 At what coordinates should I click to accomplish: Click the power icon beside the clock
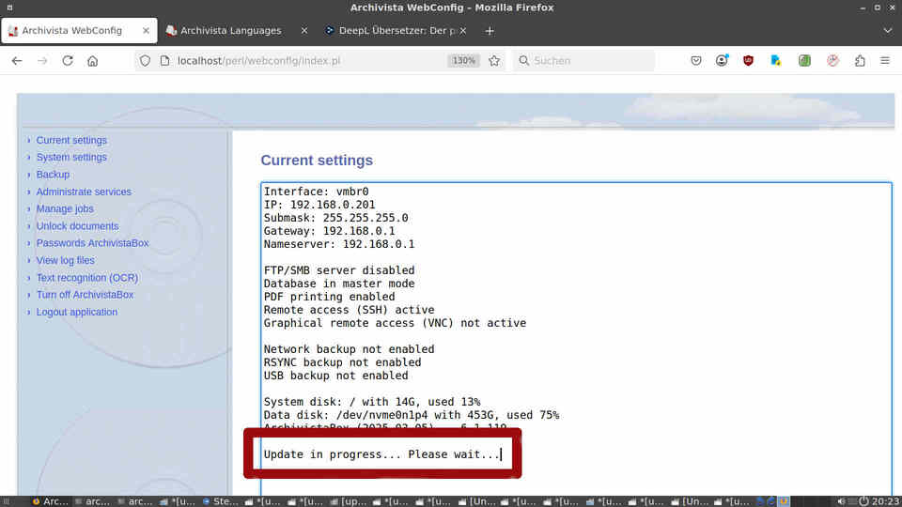863,501
